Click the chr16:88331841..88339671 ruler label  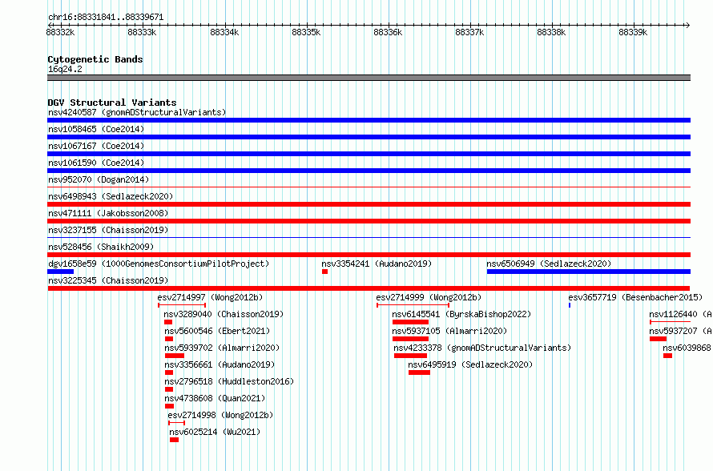pos(106,17)
